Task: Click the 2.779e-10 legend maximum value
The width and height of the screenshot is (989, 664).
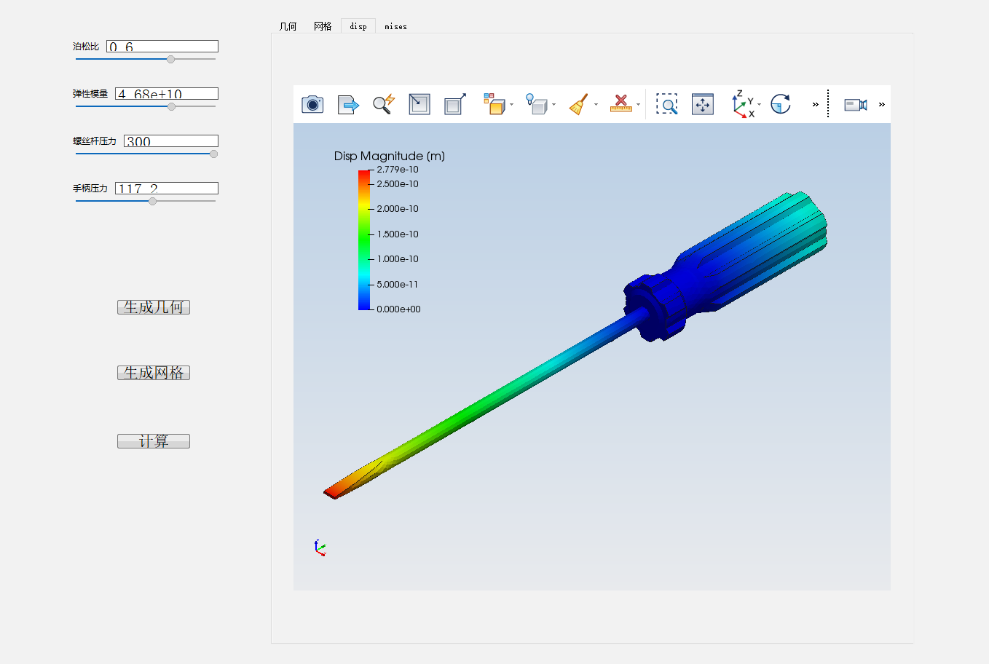Action: point(398,170)
